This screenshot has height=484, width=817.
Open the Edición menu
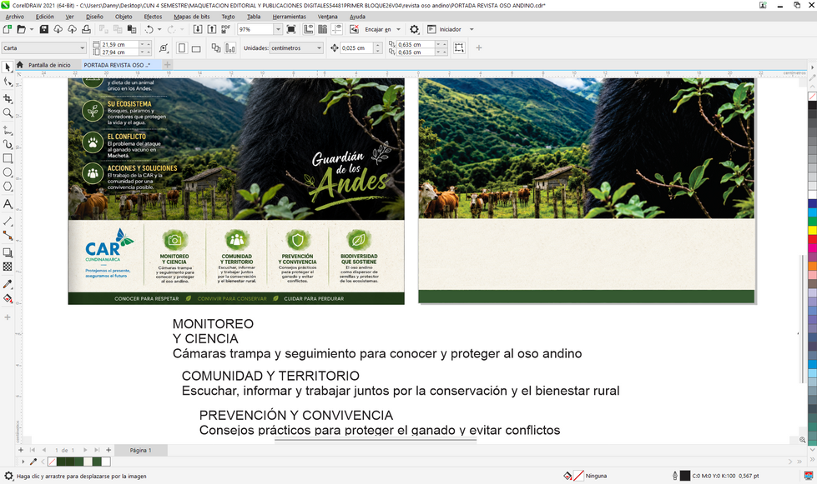coord(45,17)
